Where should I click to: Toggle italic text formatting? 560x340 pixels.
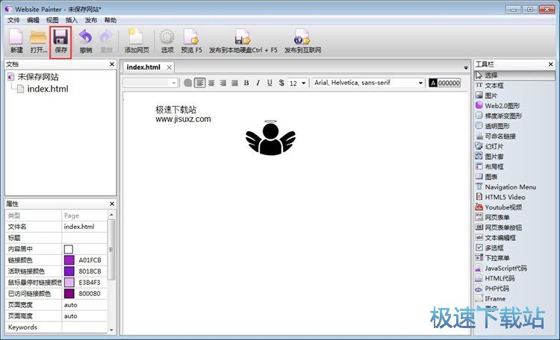point(258,83)
